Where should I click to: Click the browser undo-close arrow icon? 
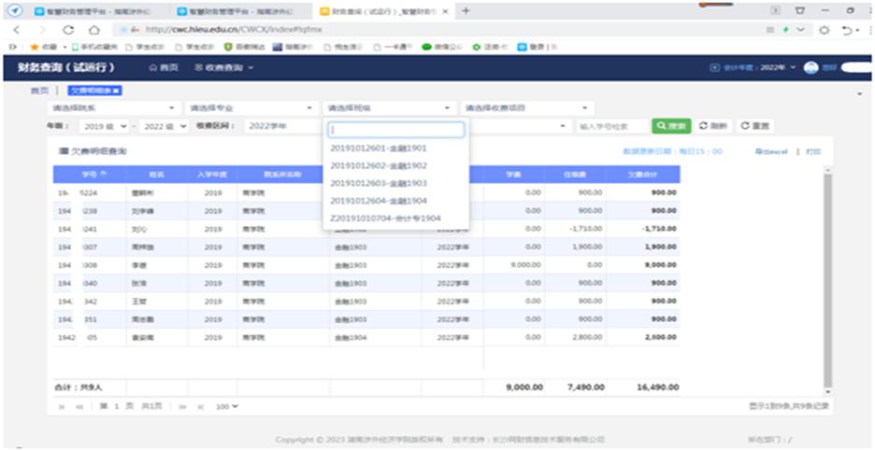(847, 30)
